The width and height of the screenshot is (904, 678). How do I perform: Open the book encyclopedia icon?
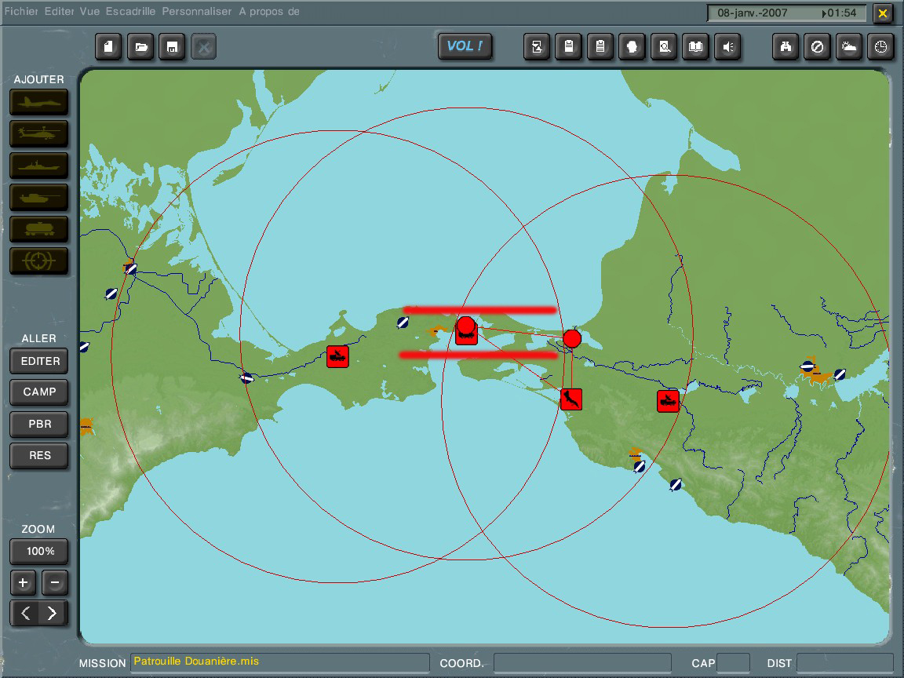click(696, 47)
